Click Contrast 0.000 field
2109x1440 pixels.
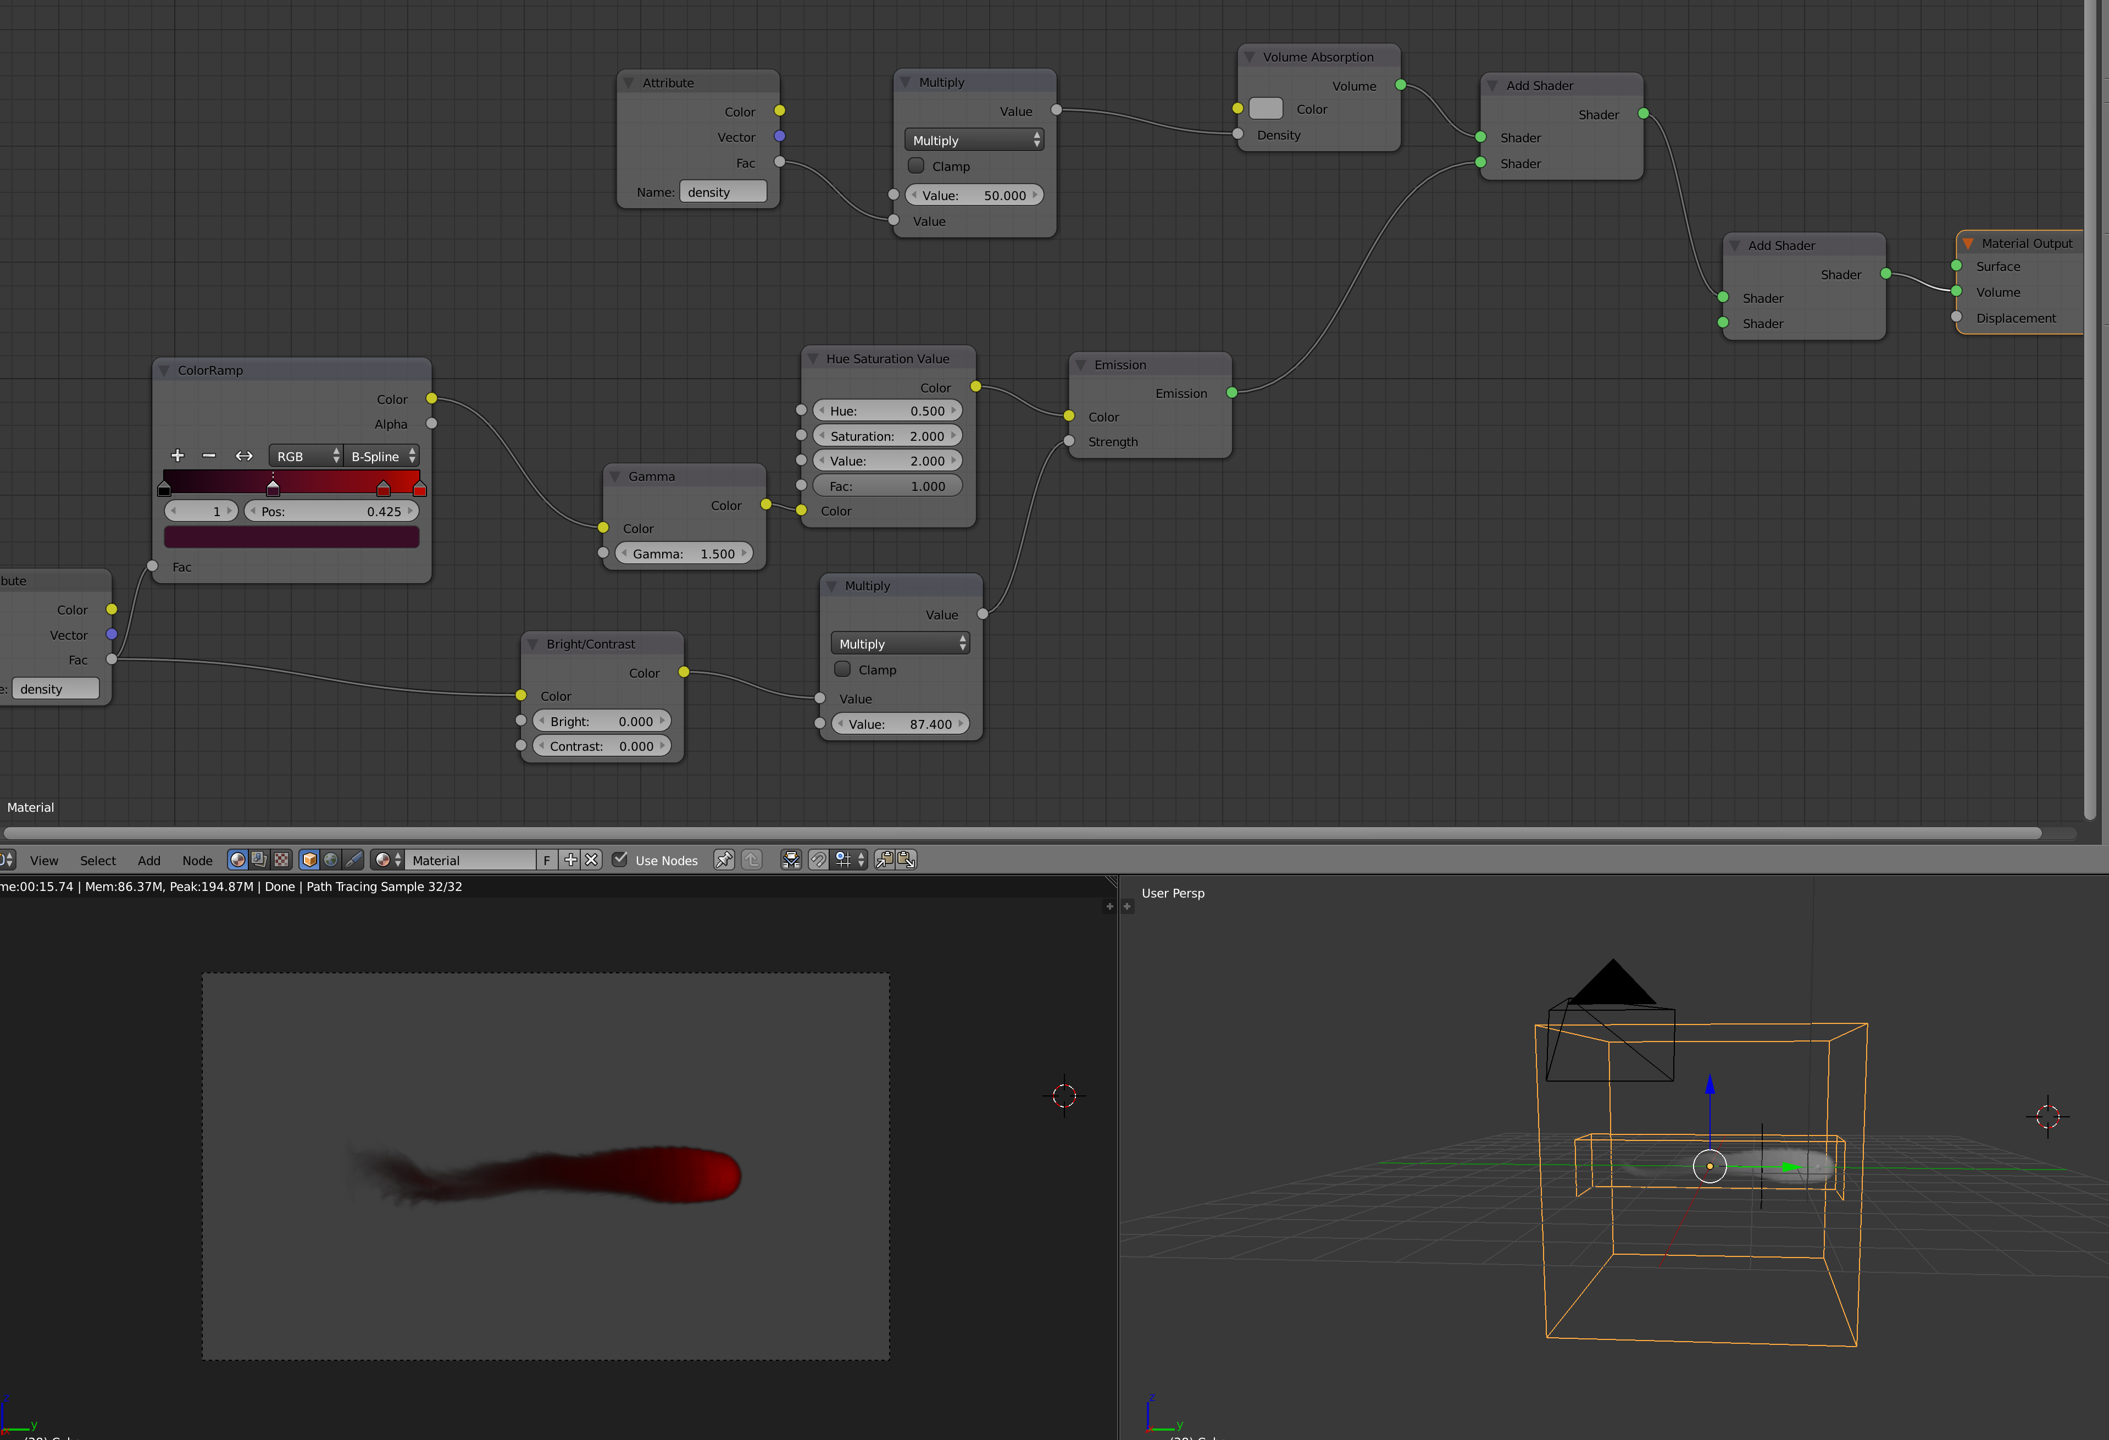[602, 745]
